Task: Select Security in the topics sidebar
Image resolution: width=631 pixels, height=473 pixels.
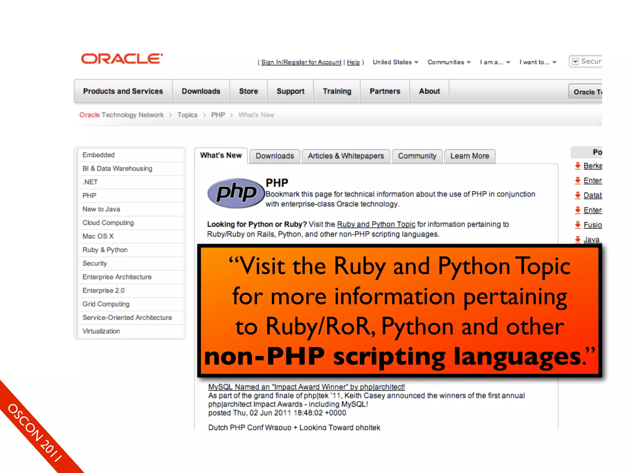Action: (x=130, y=263)
